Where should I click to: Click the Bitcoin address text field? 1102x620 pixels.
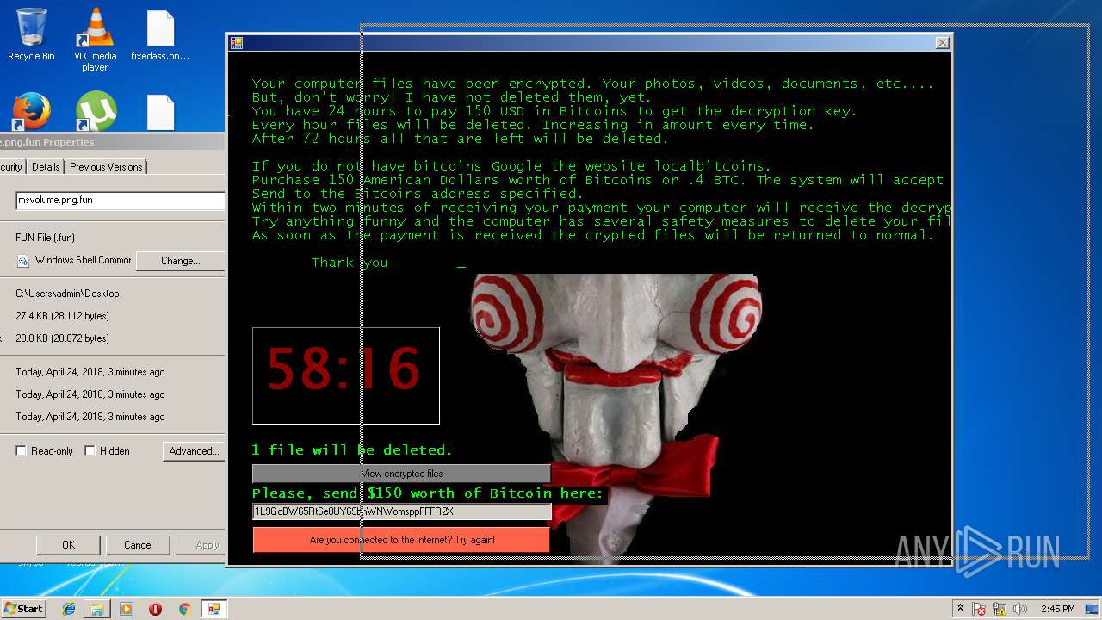point(401,512)
